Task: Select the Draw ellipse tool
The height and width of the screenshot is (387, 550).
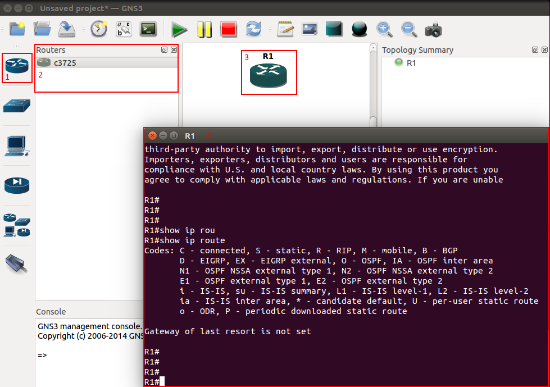Action: click(359, 29)
